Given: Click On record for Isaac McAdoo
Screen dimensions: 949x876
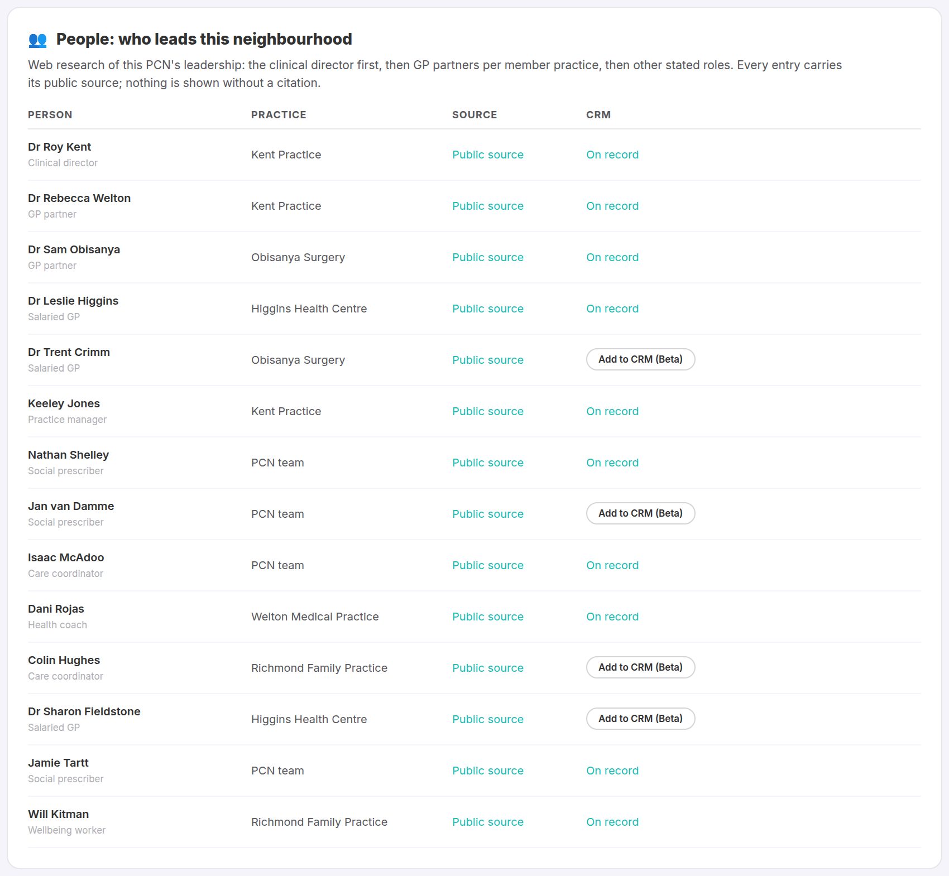Looking at the screenshot, I should (x=612, y=565).
